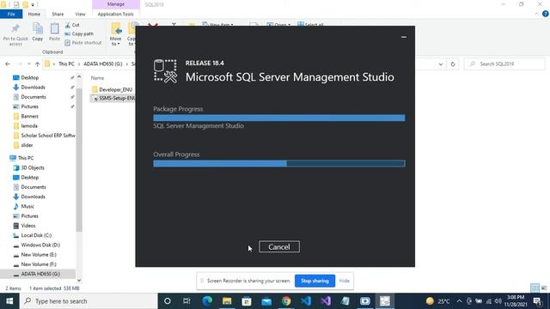550x309 pixels.
Task: Click ADATA HD650 (G:) breadcrumb
Action: [103, 64]
